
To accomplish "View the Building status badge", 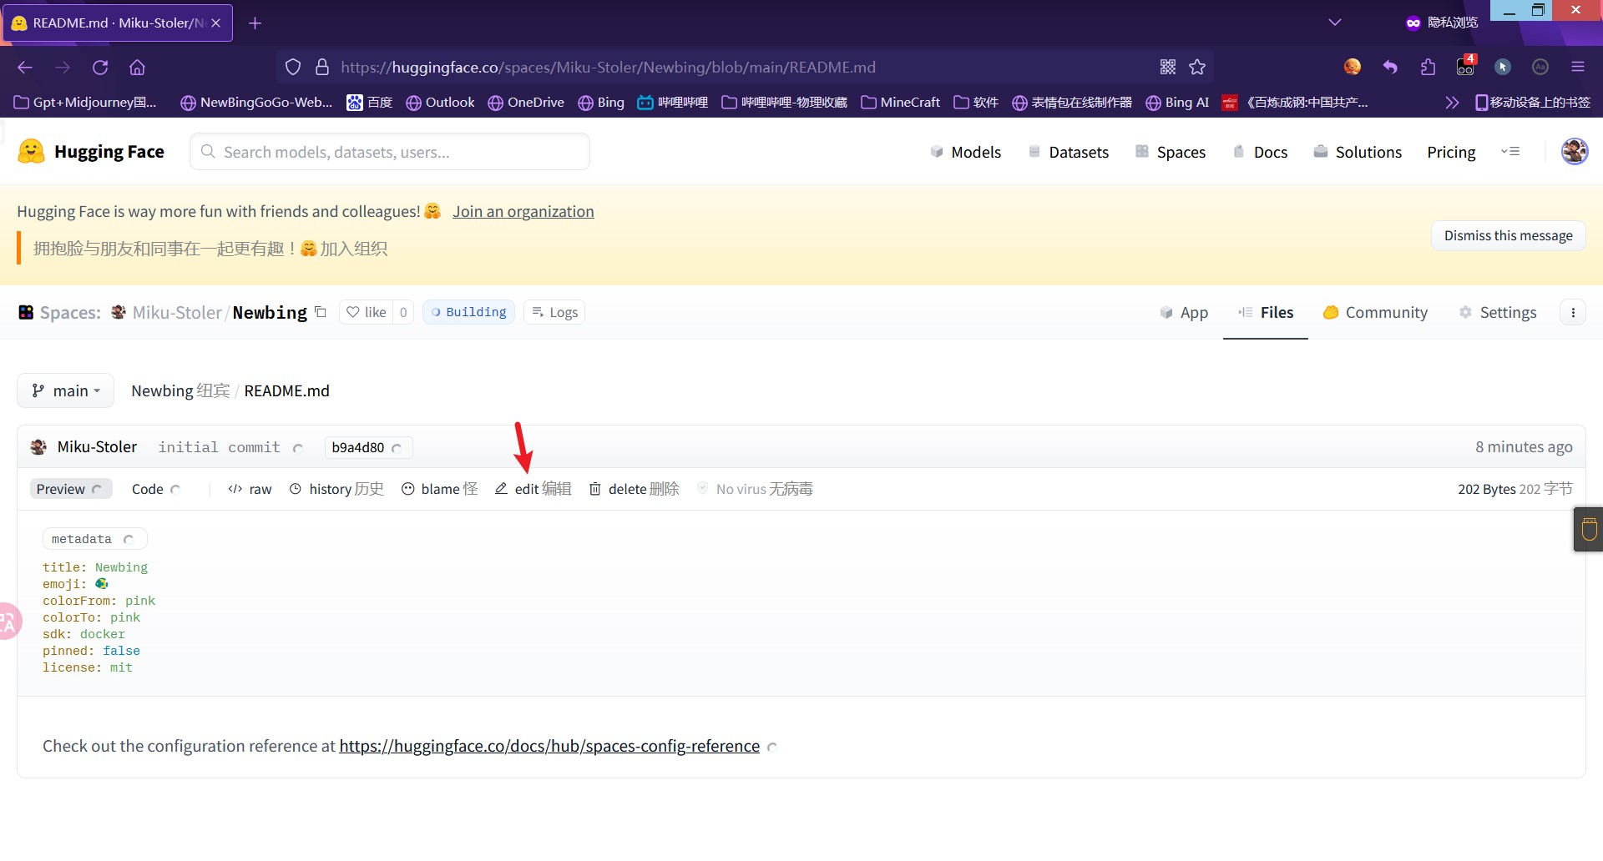I will [468, 312].
